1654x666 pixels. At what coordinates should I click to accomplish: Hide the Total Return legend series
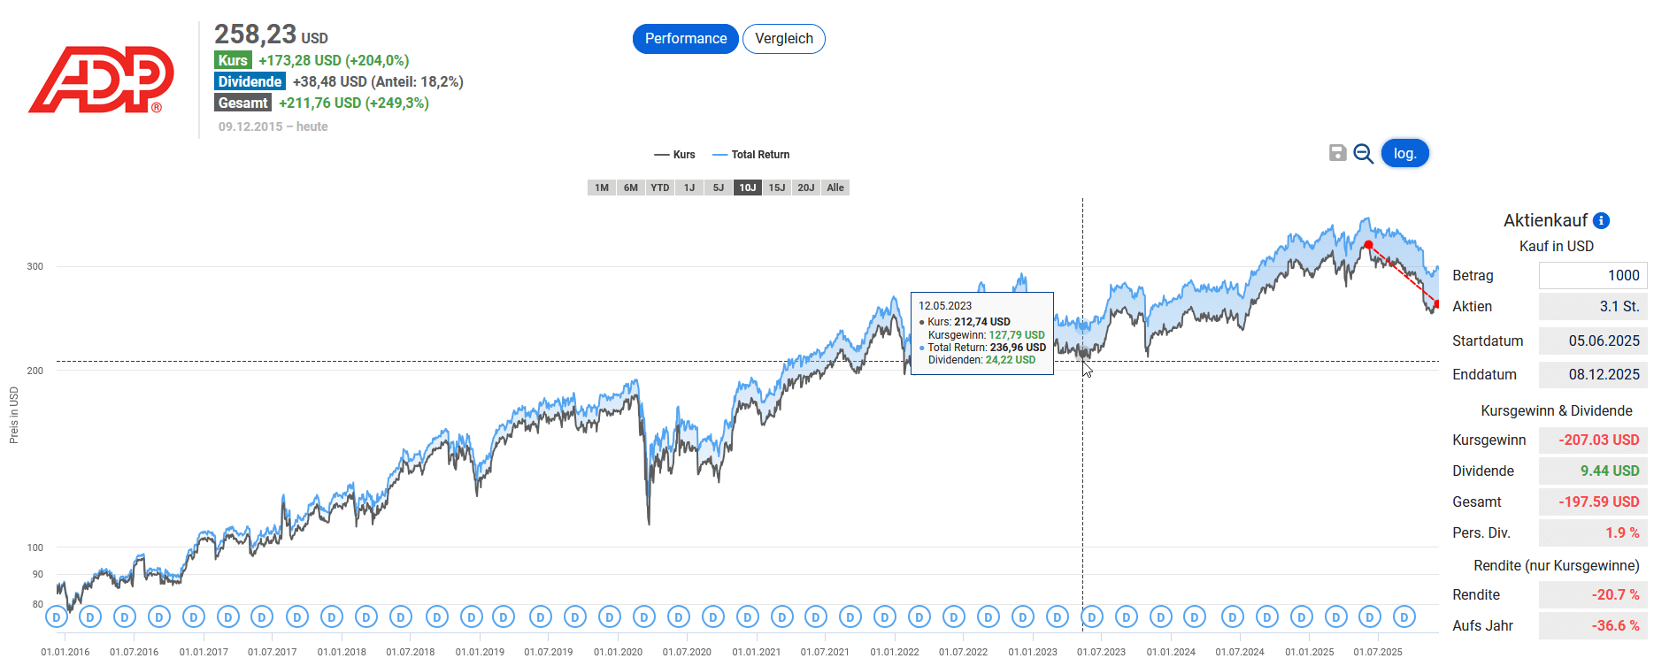(x=751, y=155)
